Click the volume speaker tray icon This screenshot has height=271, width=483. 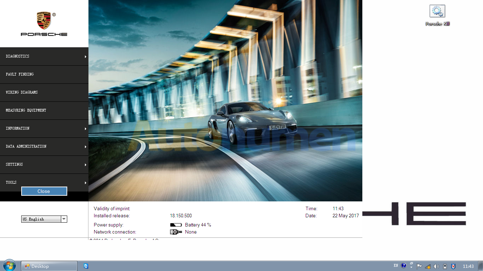(436, 266)
